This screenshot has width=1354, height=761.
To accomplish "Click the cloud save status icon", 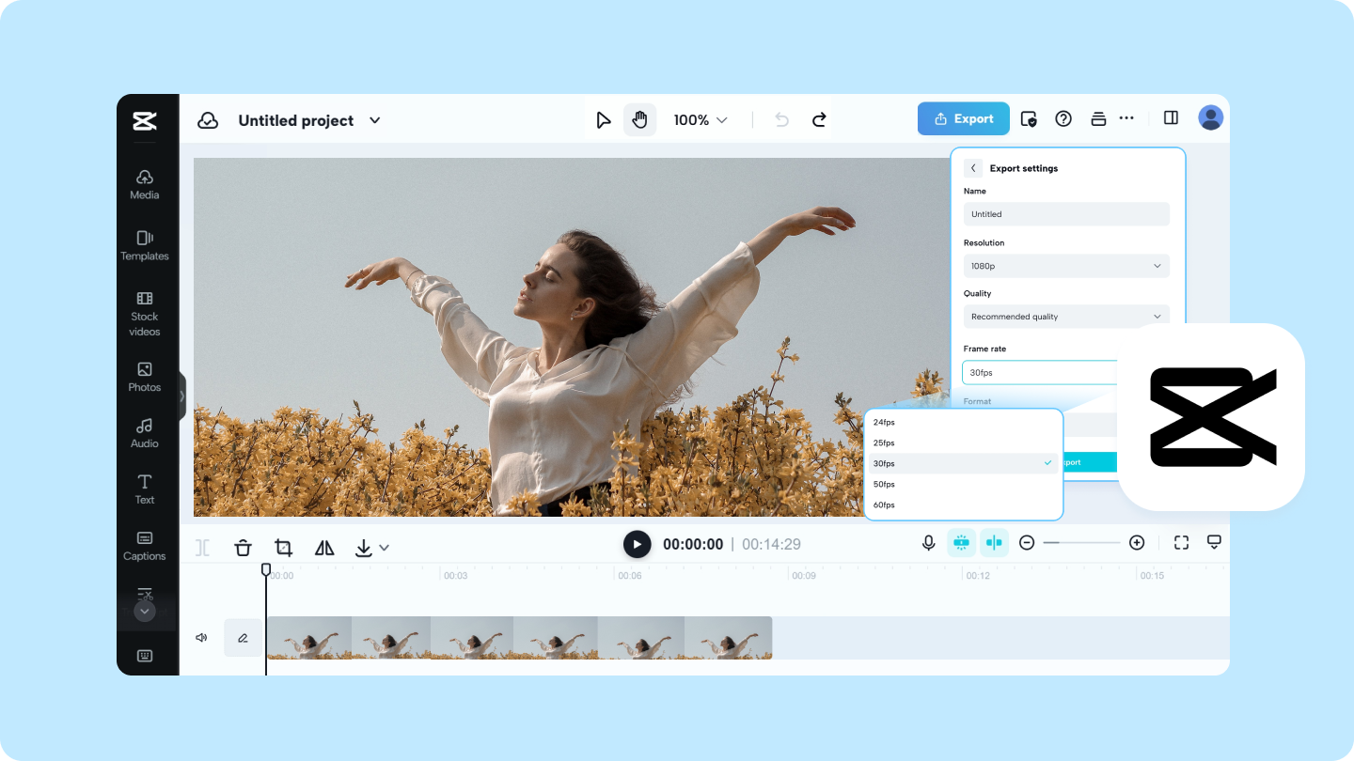I will pos(208,120).
